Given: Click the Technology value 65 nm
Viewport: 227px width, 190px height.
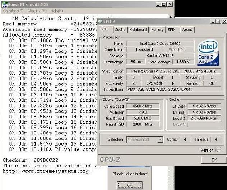Looking at the screenshot, I should coord(136,62).
